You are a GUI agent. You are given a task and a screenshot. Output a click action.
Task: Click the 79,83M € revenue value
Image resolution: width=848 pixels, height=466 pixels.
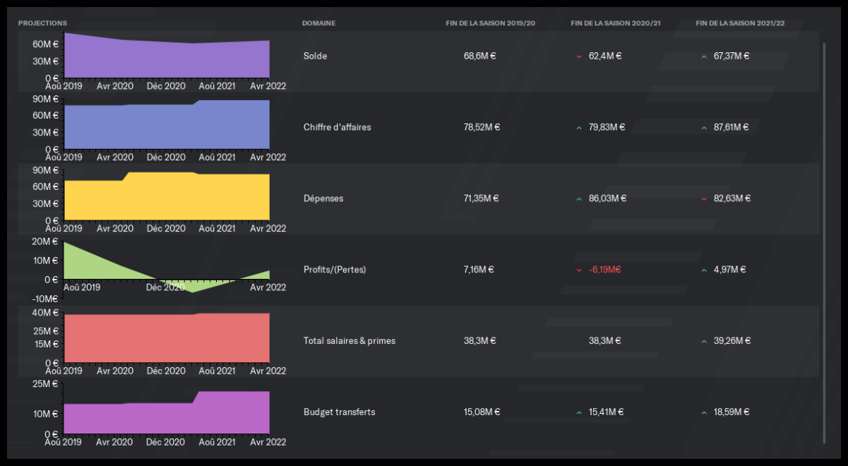(607, 127)
